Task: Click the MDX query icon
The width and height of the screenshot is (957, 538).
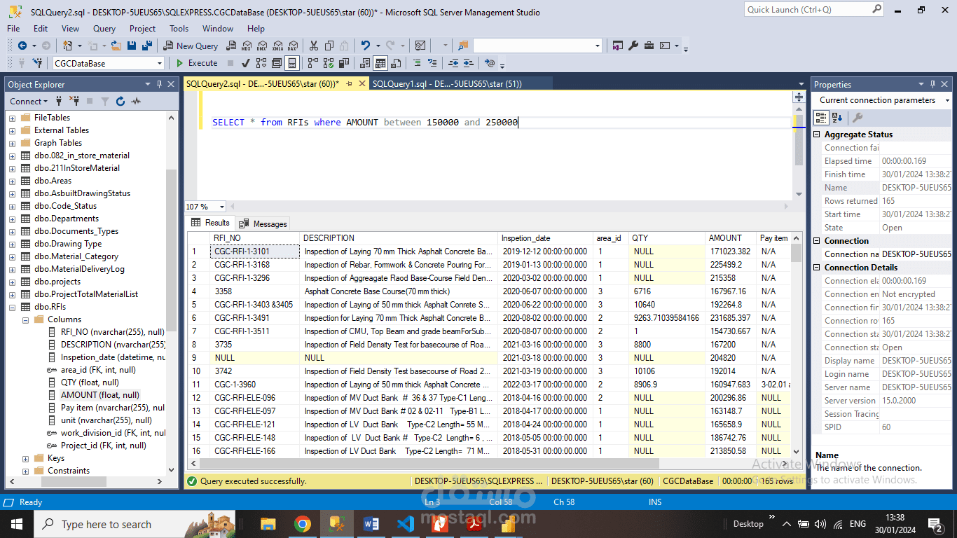Action: (x=247, y=46)
